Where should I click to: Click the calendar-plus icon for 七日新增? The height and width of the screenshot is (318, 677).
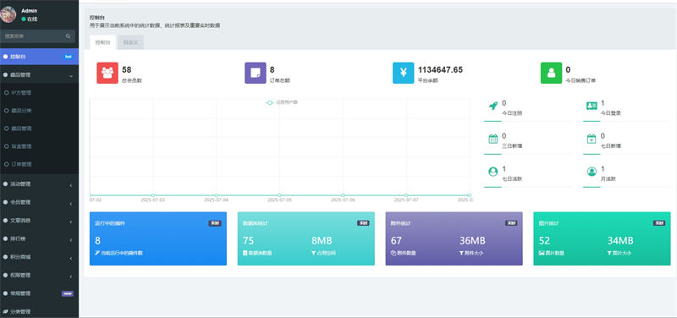(592, 139)
